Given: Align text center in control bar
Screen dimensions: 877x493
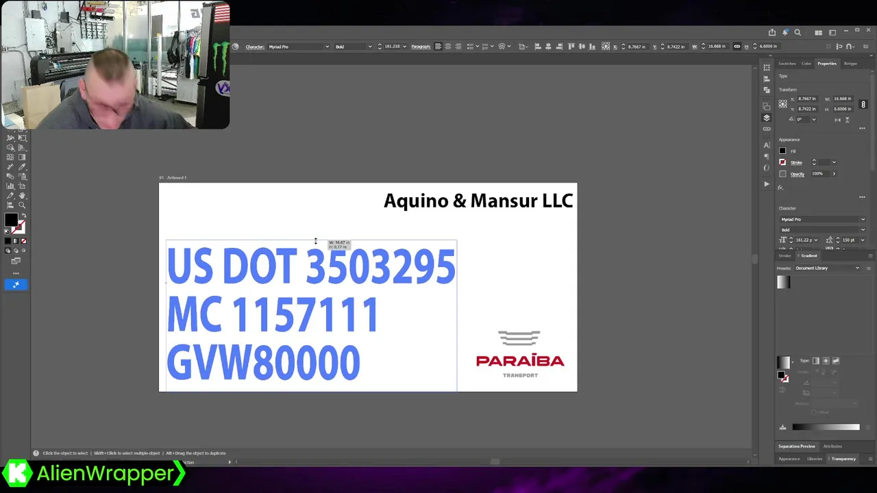Looking at the screenshot, I should point(448,46).
